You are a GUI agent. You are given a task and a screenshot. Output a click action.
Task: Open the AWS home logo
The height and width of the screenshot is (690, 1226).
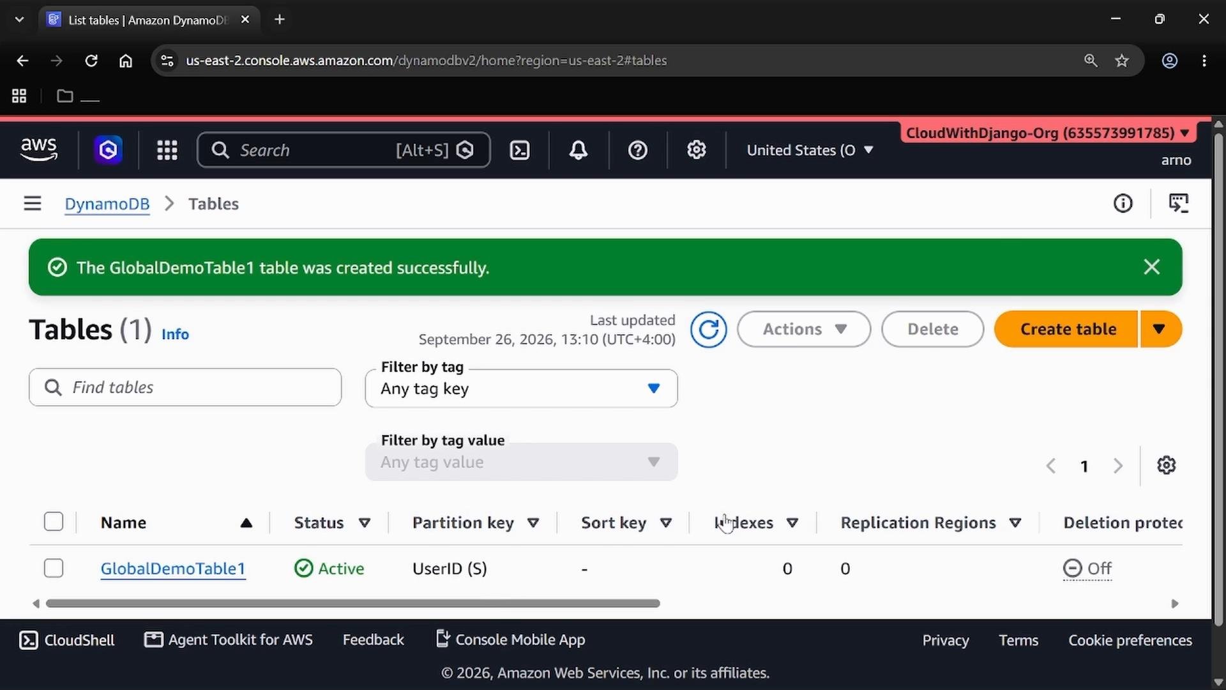click(39, 150)
